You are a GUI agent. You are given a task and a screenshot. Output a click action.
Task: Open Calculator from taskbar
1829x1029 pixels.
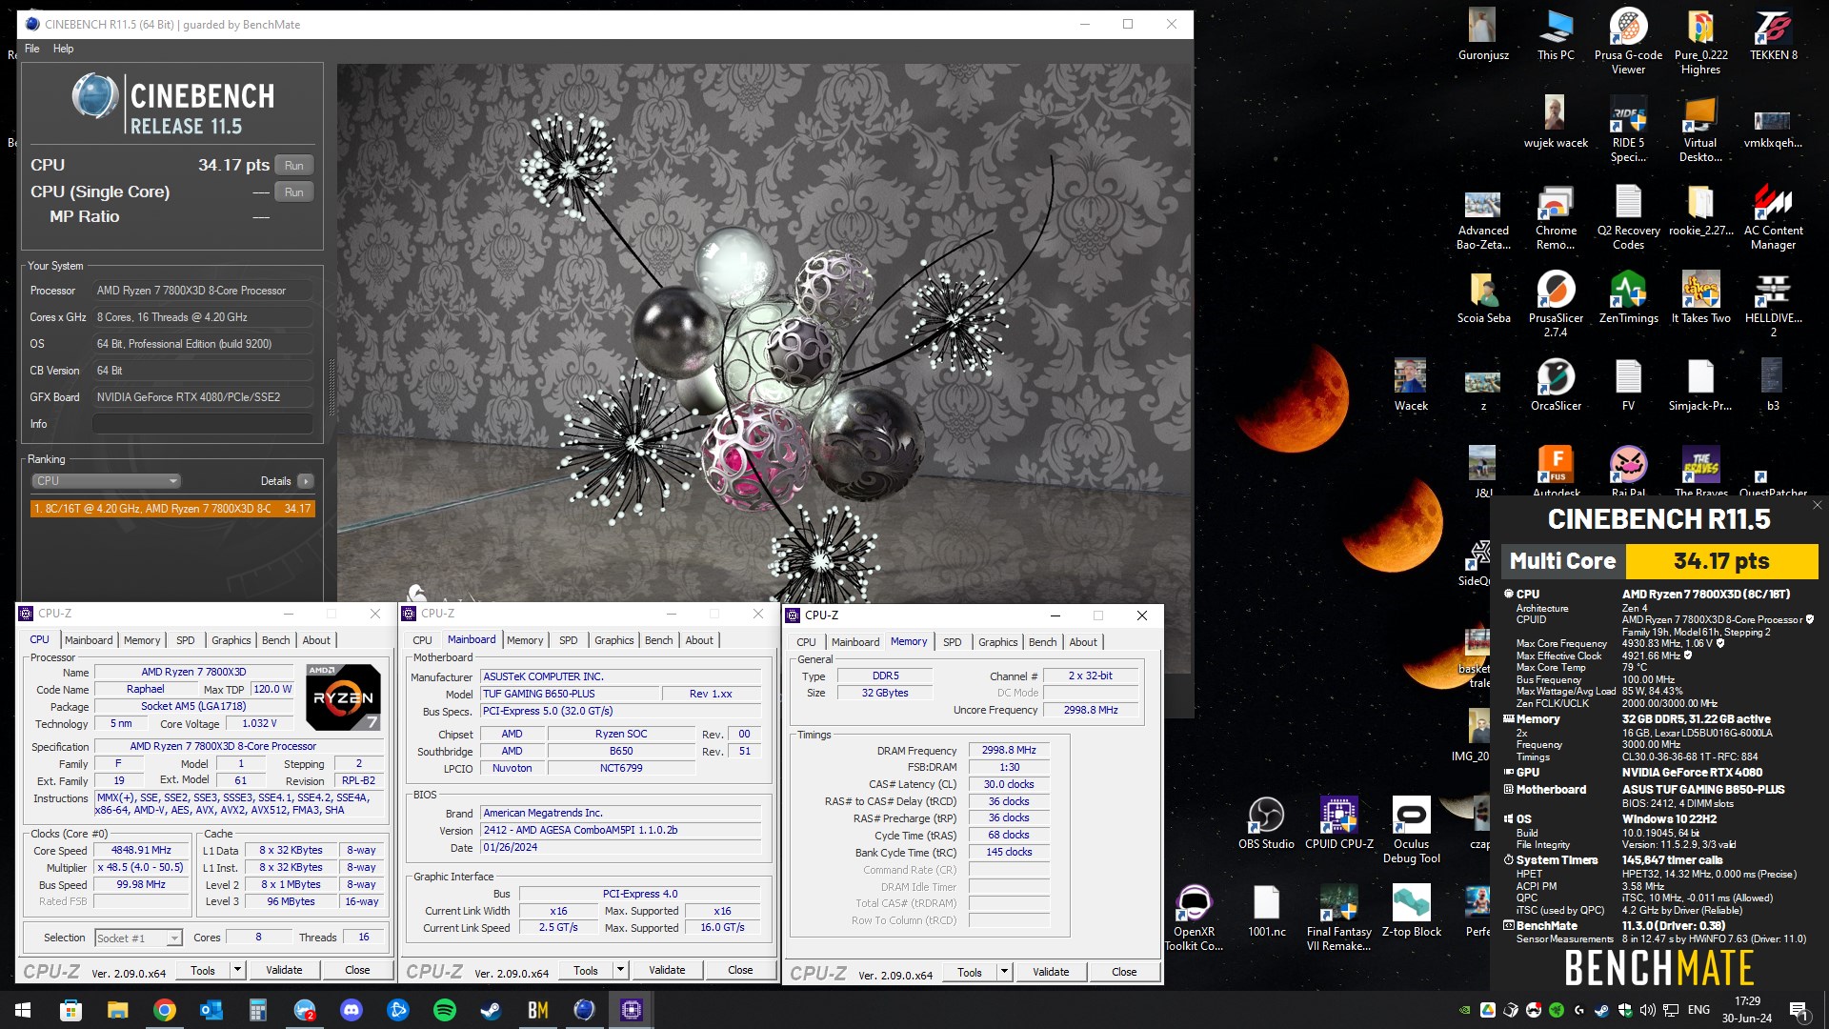(257, 1010)
